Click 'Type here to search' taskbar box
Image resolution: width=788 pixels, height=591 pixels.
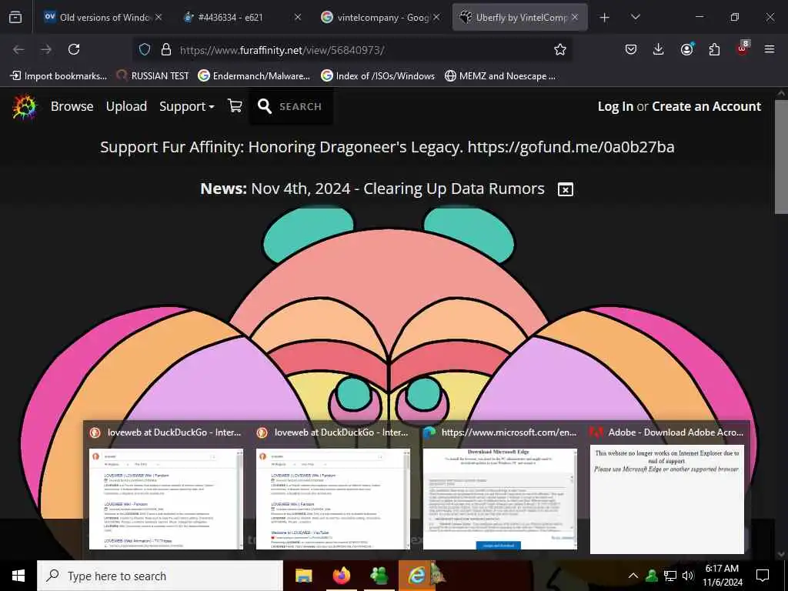coord(160,576)
